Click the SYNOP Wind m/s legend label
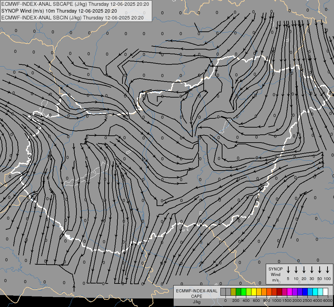The width and height of the screenshot is (334, 307). click(275, 274)
